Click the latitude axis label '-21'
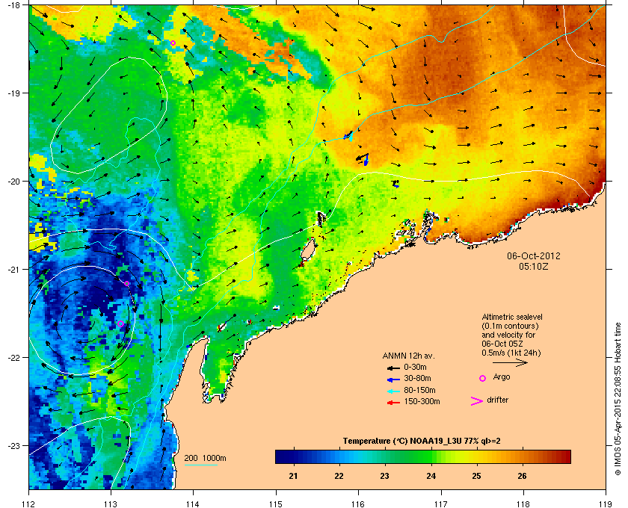The width and height of the screenshot is (628, 508). pyautogui.click(x=13, y=270)
